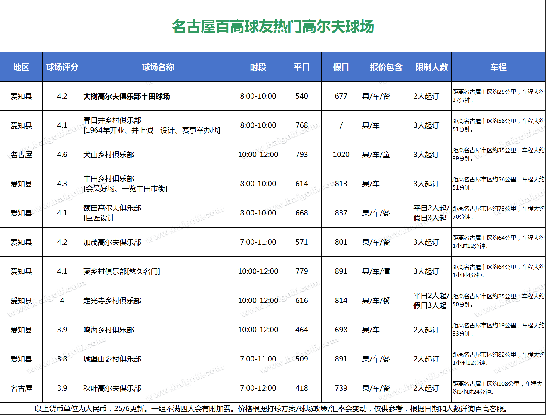Click rating 4.3 for 丰田乡村俱乐部

pyautogui.click(x=62, y=184)
